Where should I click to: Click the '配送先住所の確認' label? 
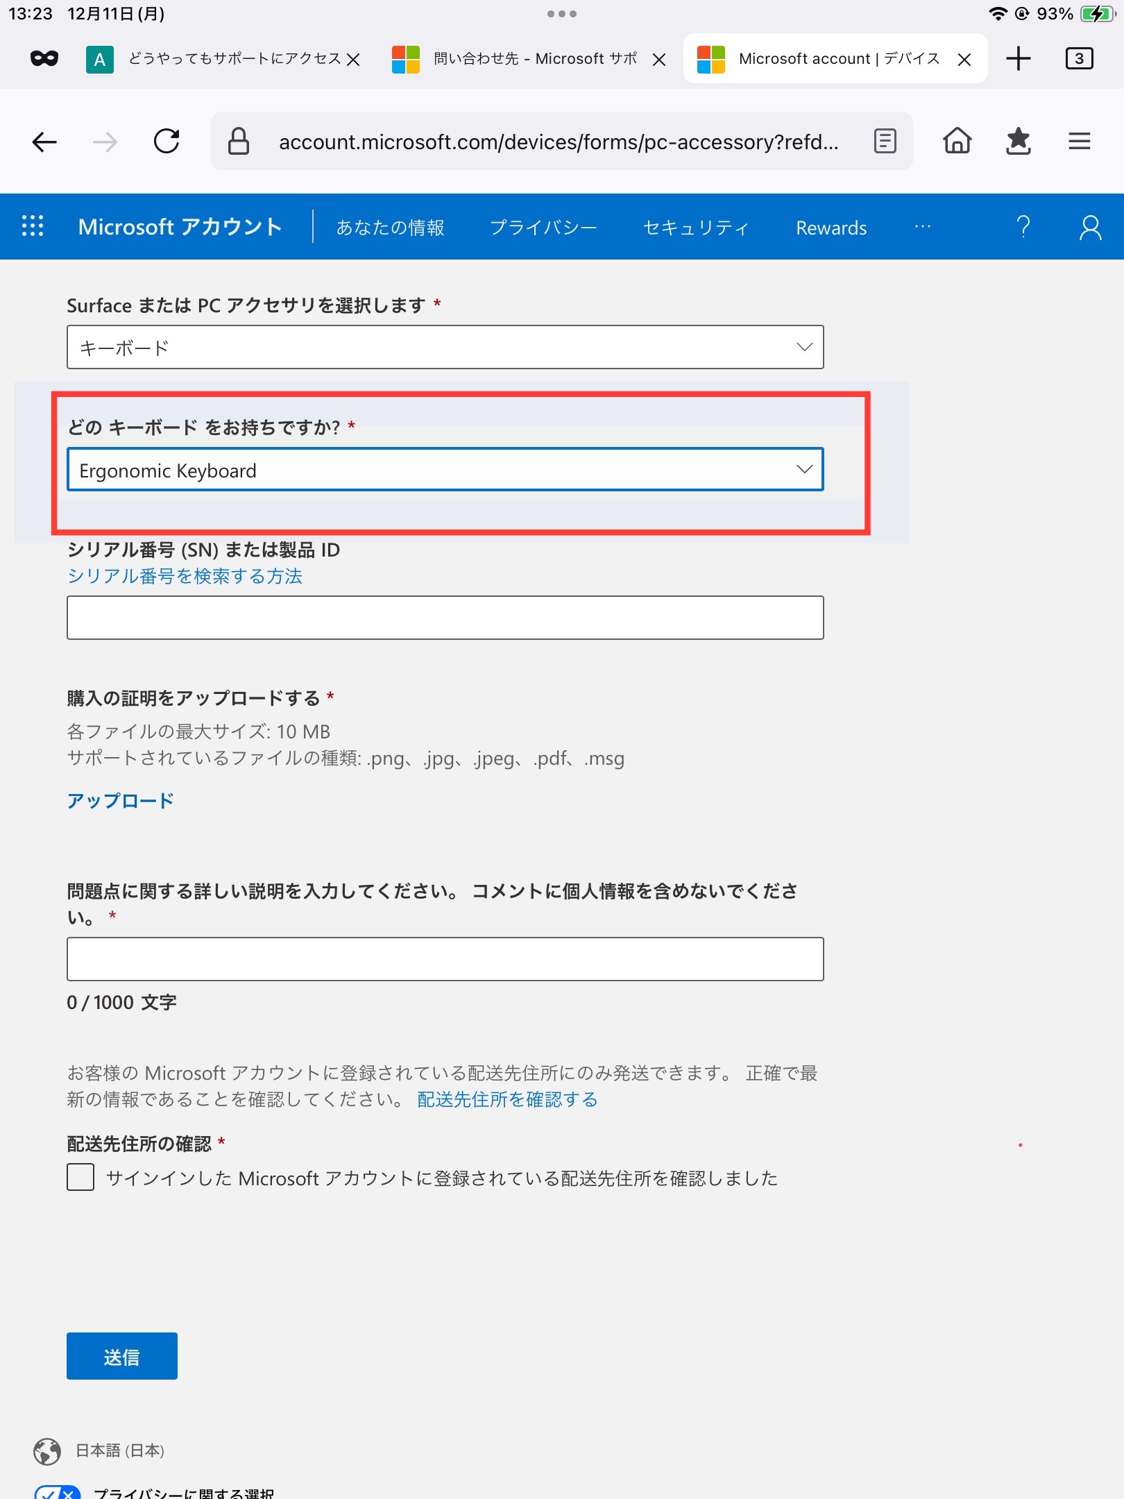139,1144
